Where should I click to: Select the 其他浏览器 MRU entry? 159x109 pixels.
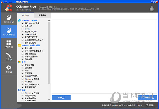[x=31, y=57]
